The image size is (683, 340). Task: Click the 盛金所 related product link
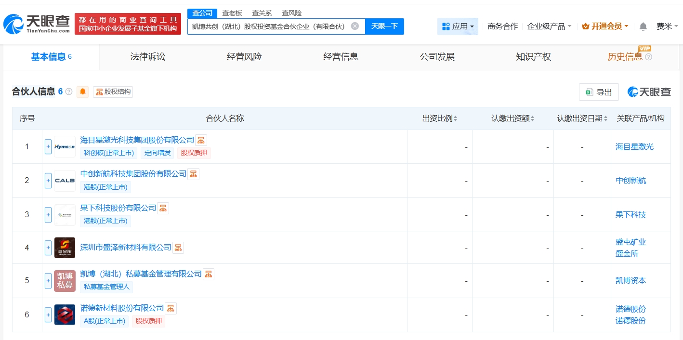627,254
